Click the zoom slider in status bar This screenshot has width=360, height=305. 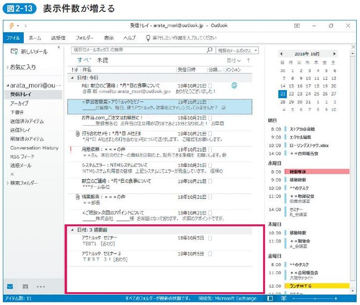coord(314,299)
